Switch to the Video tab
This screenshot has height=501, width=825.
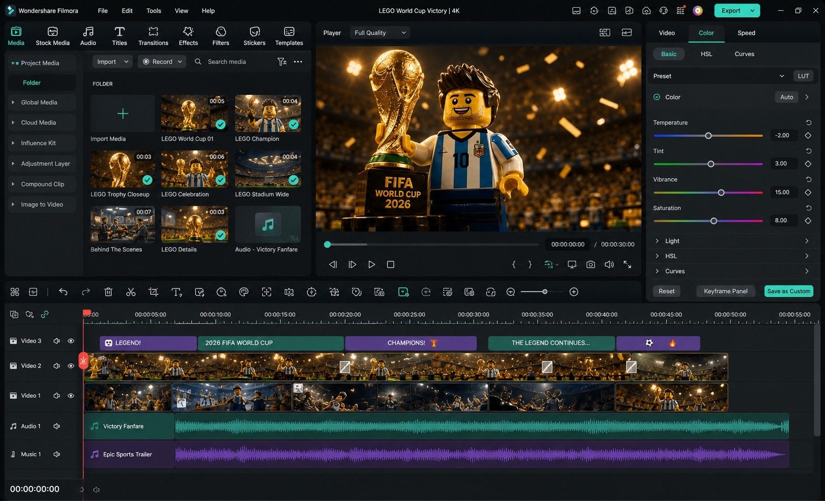667,33
